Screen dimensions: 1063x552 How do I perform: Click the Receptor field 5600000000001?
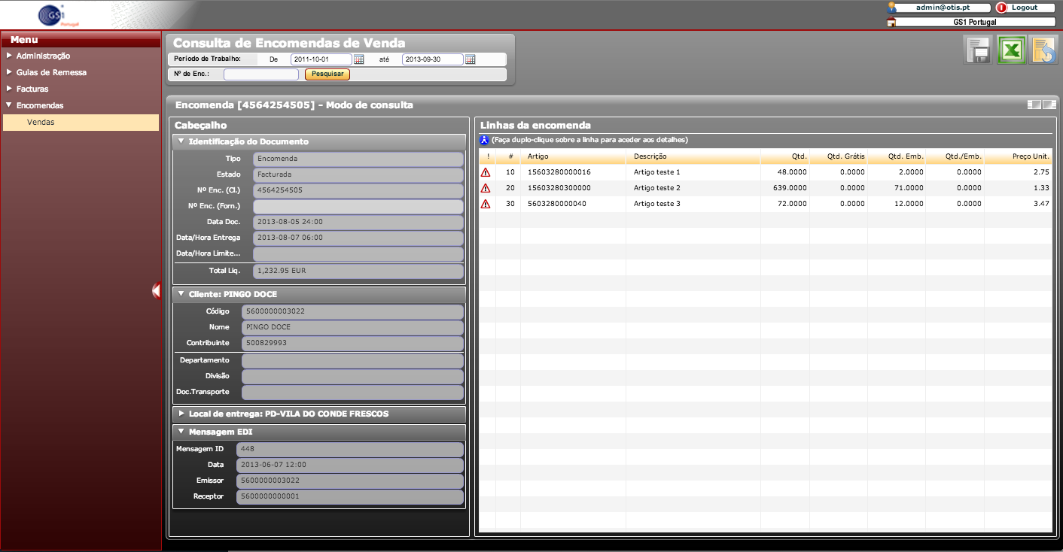350,497
